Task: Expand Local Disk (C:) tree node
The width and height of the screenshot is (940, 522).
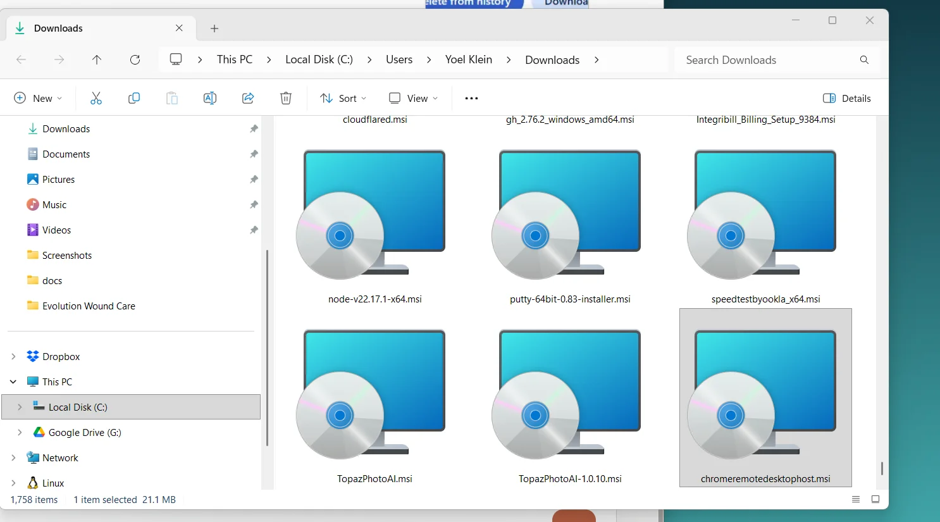Action: pos(20,407)
